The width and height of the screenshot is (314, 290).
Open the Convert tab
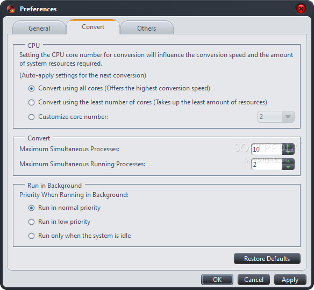[93, 27]
